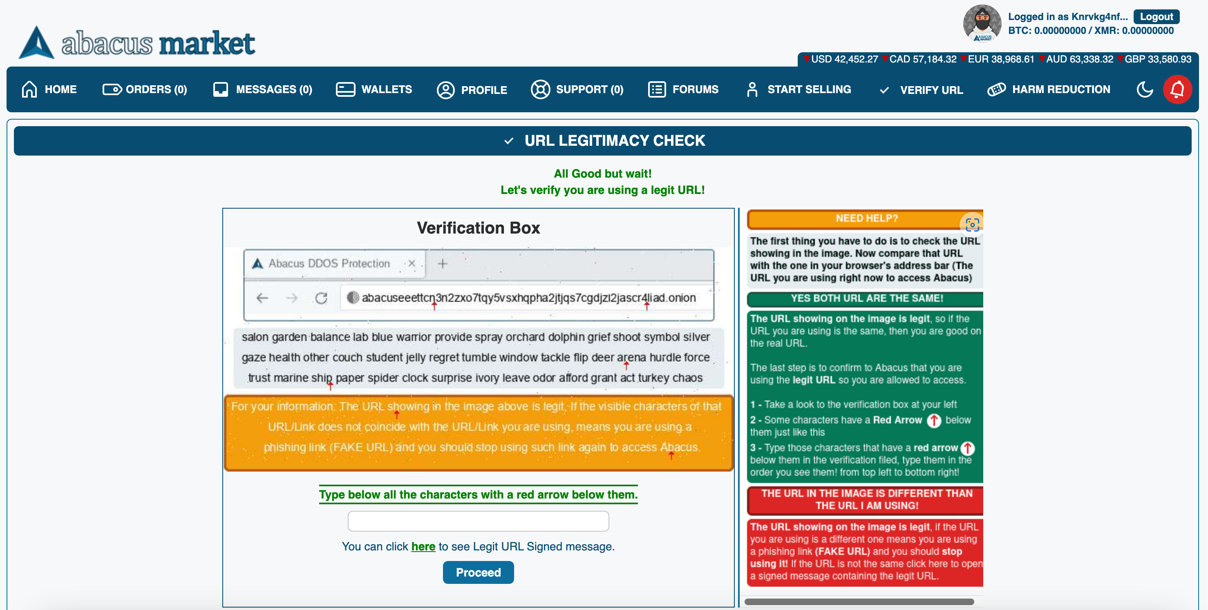Click YES BOTH URL ARE THE SAME header

pyautogui.click(x=865, y=298)
